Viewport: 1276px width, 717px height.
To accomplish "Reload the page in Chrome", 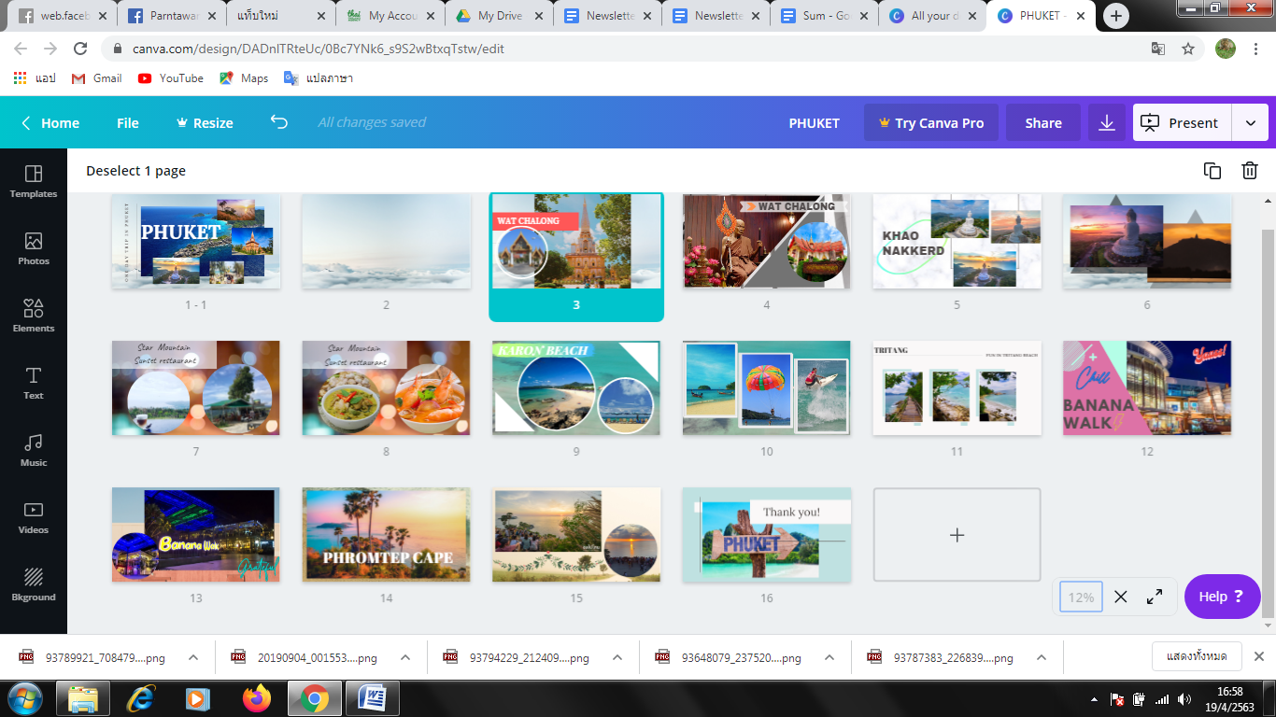I will pos(80,49).
